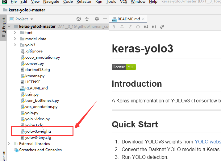This screenshot has width=221, height=161.
Task: Open the Run menu
Action: [99, 2]
